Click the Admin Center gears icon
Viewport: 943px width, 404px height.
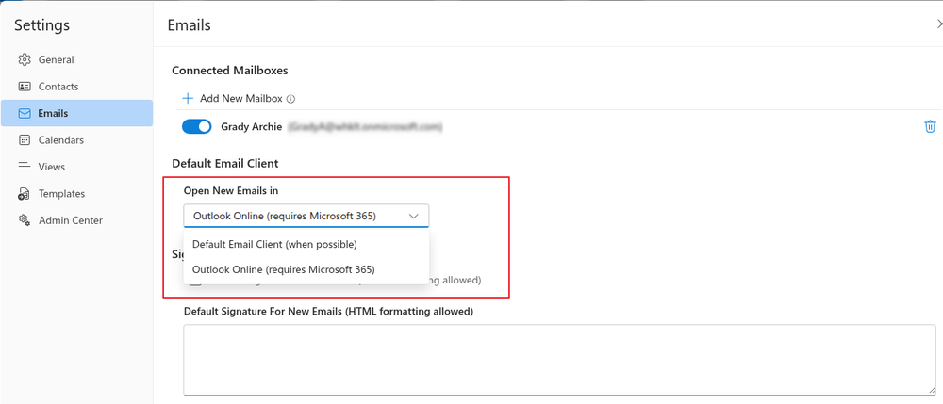coord(25,220)
